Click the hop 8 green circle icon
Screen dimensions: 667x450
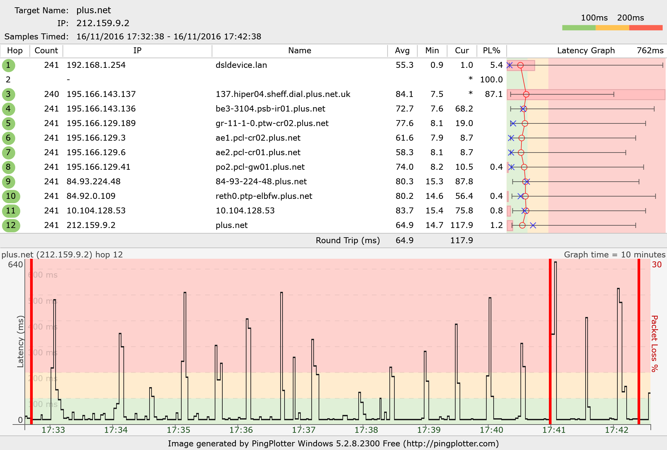click(8, 167)
